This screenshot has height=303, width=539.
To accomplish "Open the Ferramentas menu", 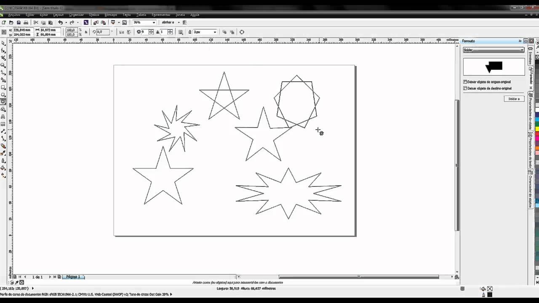I will point(161,15).
